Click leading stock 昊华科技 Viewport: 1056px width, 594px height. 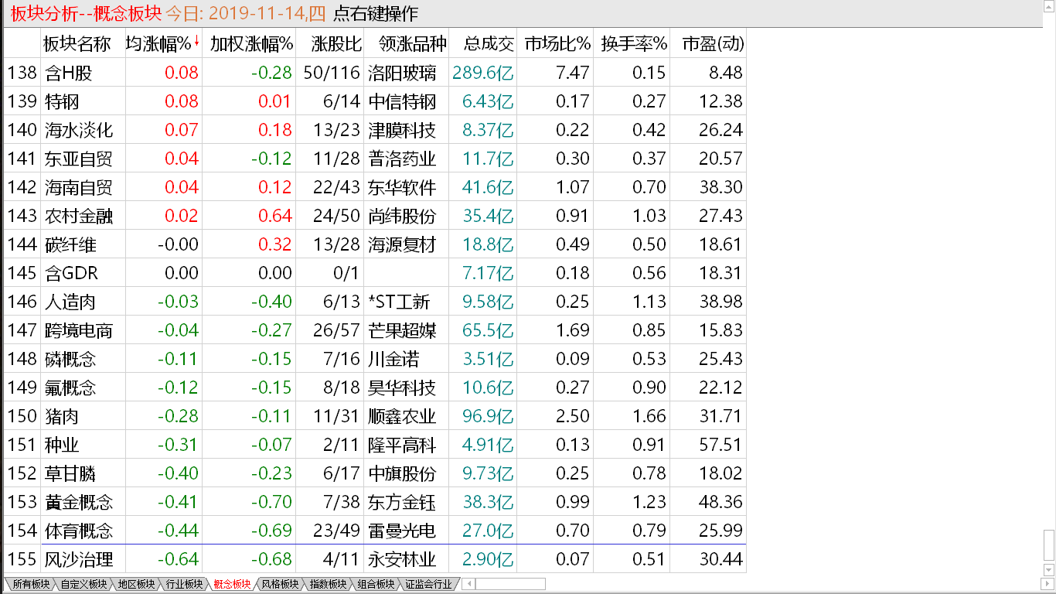[403, 387]
